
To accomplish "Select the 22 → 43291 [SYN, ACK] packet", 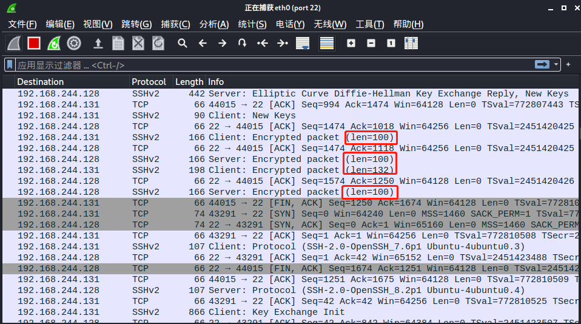I will pos(290,224).
